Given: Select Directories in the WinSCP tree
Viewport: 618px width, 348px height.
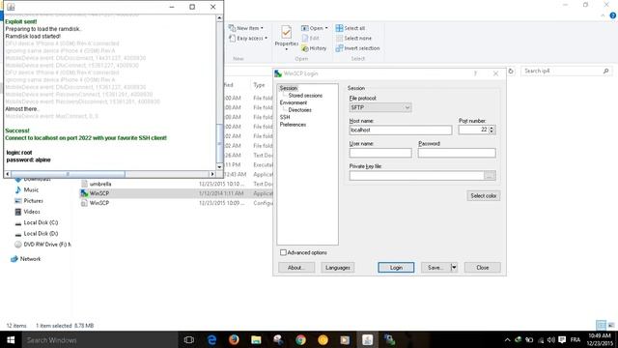Looking at the screenshot, I should coord(299,110).
